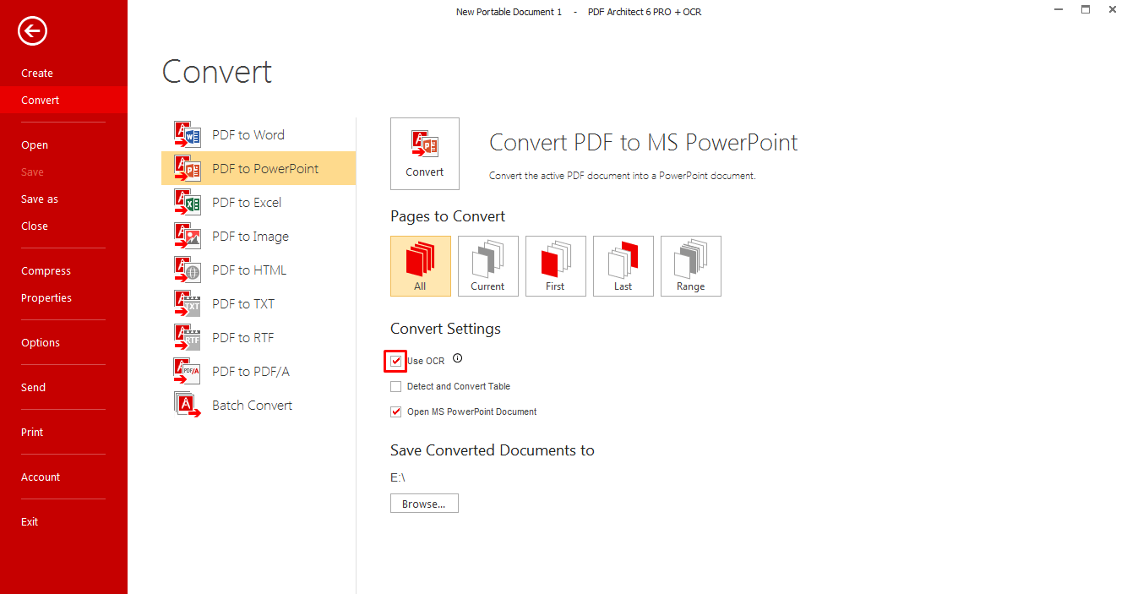Viewport: 1127px width, 594px height.
Task: Click the PDF to Excel label
Action: pyautogui.click(x=247, y=203)
